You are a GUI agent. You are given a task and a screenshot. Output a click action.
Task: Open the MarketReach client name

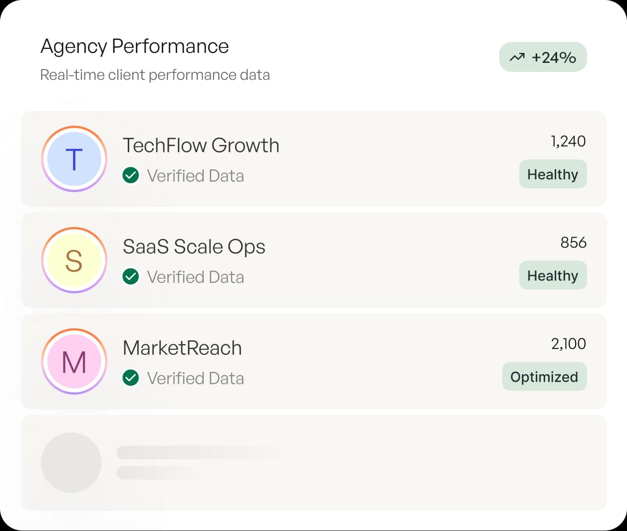pos(182,348)
